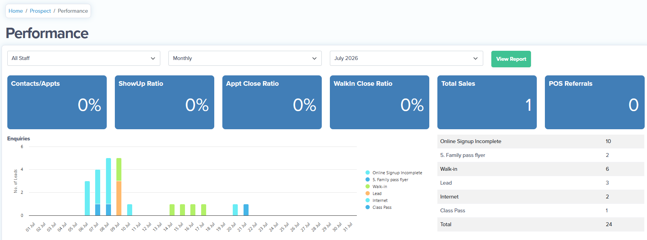The image size is (647, 240).
Task: Toggle Walk-in legend series
Action: (x=376, y=187)
